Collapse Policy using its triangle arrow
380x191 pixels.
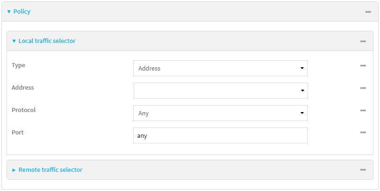[x=9, y=12]
